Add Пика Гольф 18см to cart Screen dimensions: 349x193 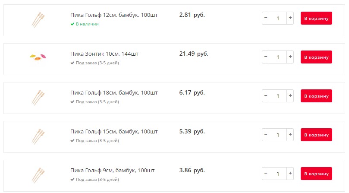click(x=316, y=96)
